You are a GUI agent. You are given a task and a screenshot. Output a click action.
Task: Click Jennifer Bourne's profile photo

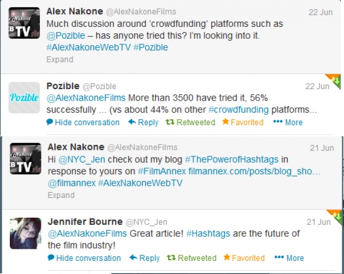(26, 233)
